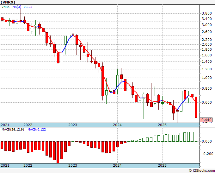Click the (VNRX) chart title
The width and height of the screenshot is (215, 173).
[8, 2]
